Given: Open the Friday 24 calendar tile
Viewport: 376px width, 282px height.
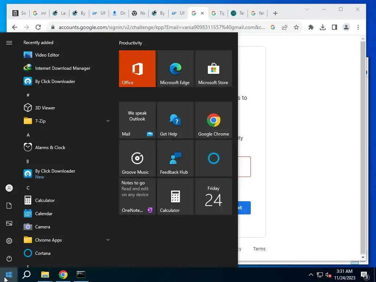Looking at the screenshot, I should pos(214,196).
